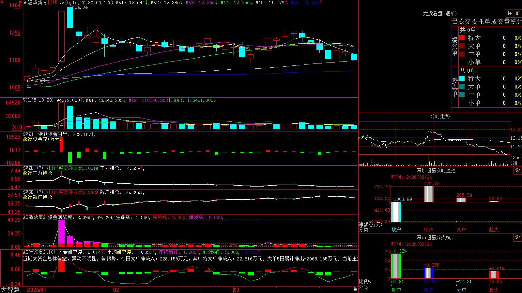
Task: Click the 龙虎看盘(逐单) panel title
Action: (x=440, y=13)
